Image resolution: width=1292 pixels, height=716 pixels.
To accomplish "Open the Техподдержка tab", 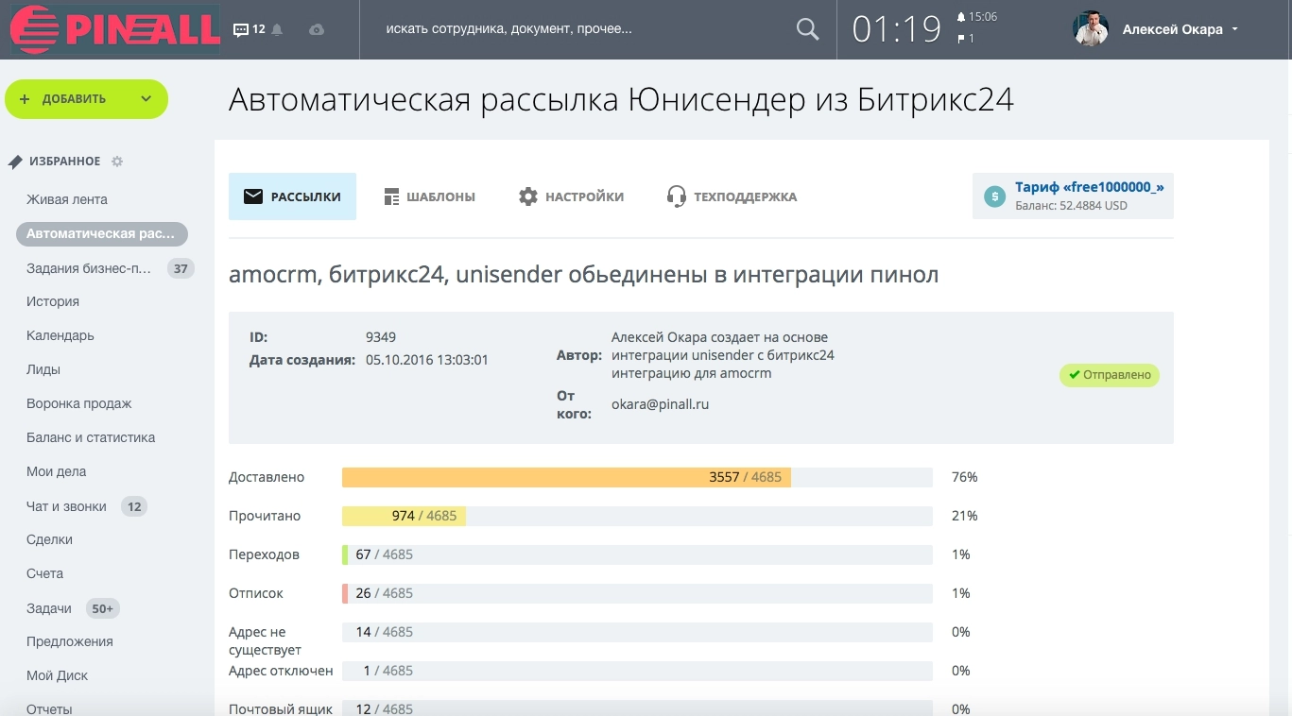I will point(732,196).
